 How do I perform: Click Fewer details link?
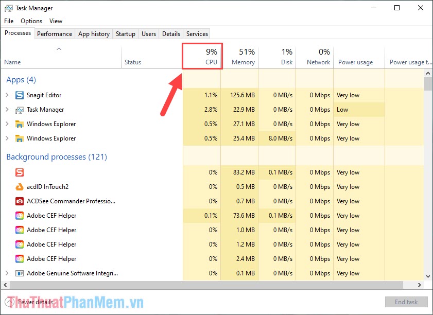coord(36,302)
